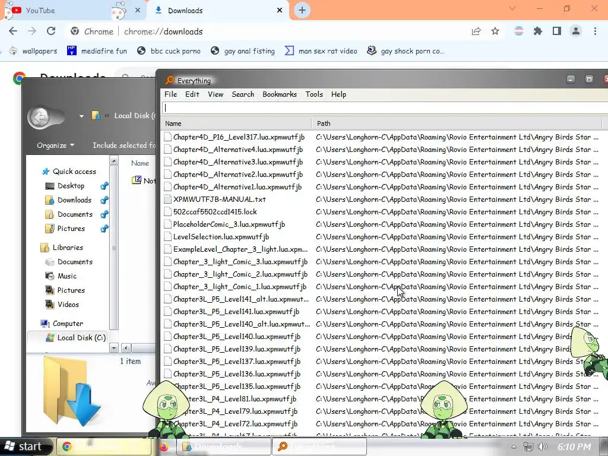Open quick access Pictures folder
Screen dimensions: 608x456
pos(65,229)
